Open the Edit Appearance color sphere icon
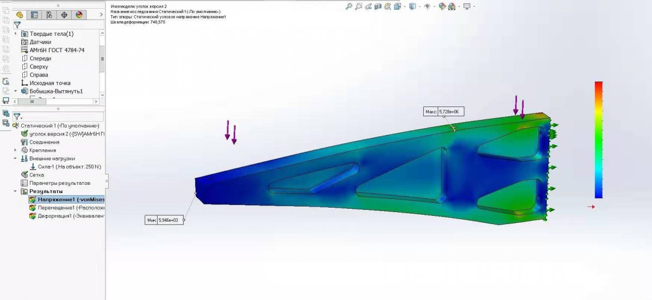Viewport: 652px width, 300px height. pyautogui.click(x=442, y=7)
